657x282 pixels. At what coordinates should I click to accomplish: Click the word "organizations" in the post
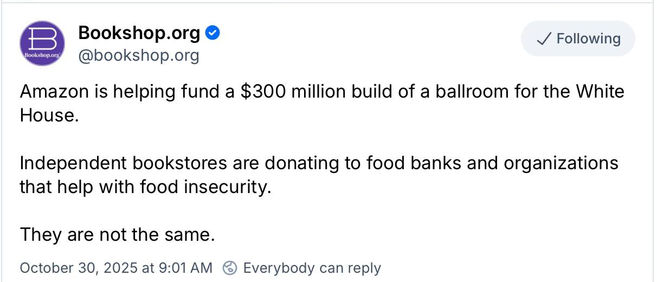coord(561,163)
